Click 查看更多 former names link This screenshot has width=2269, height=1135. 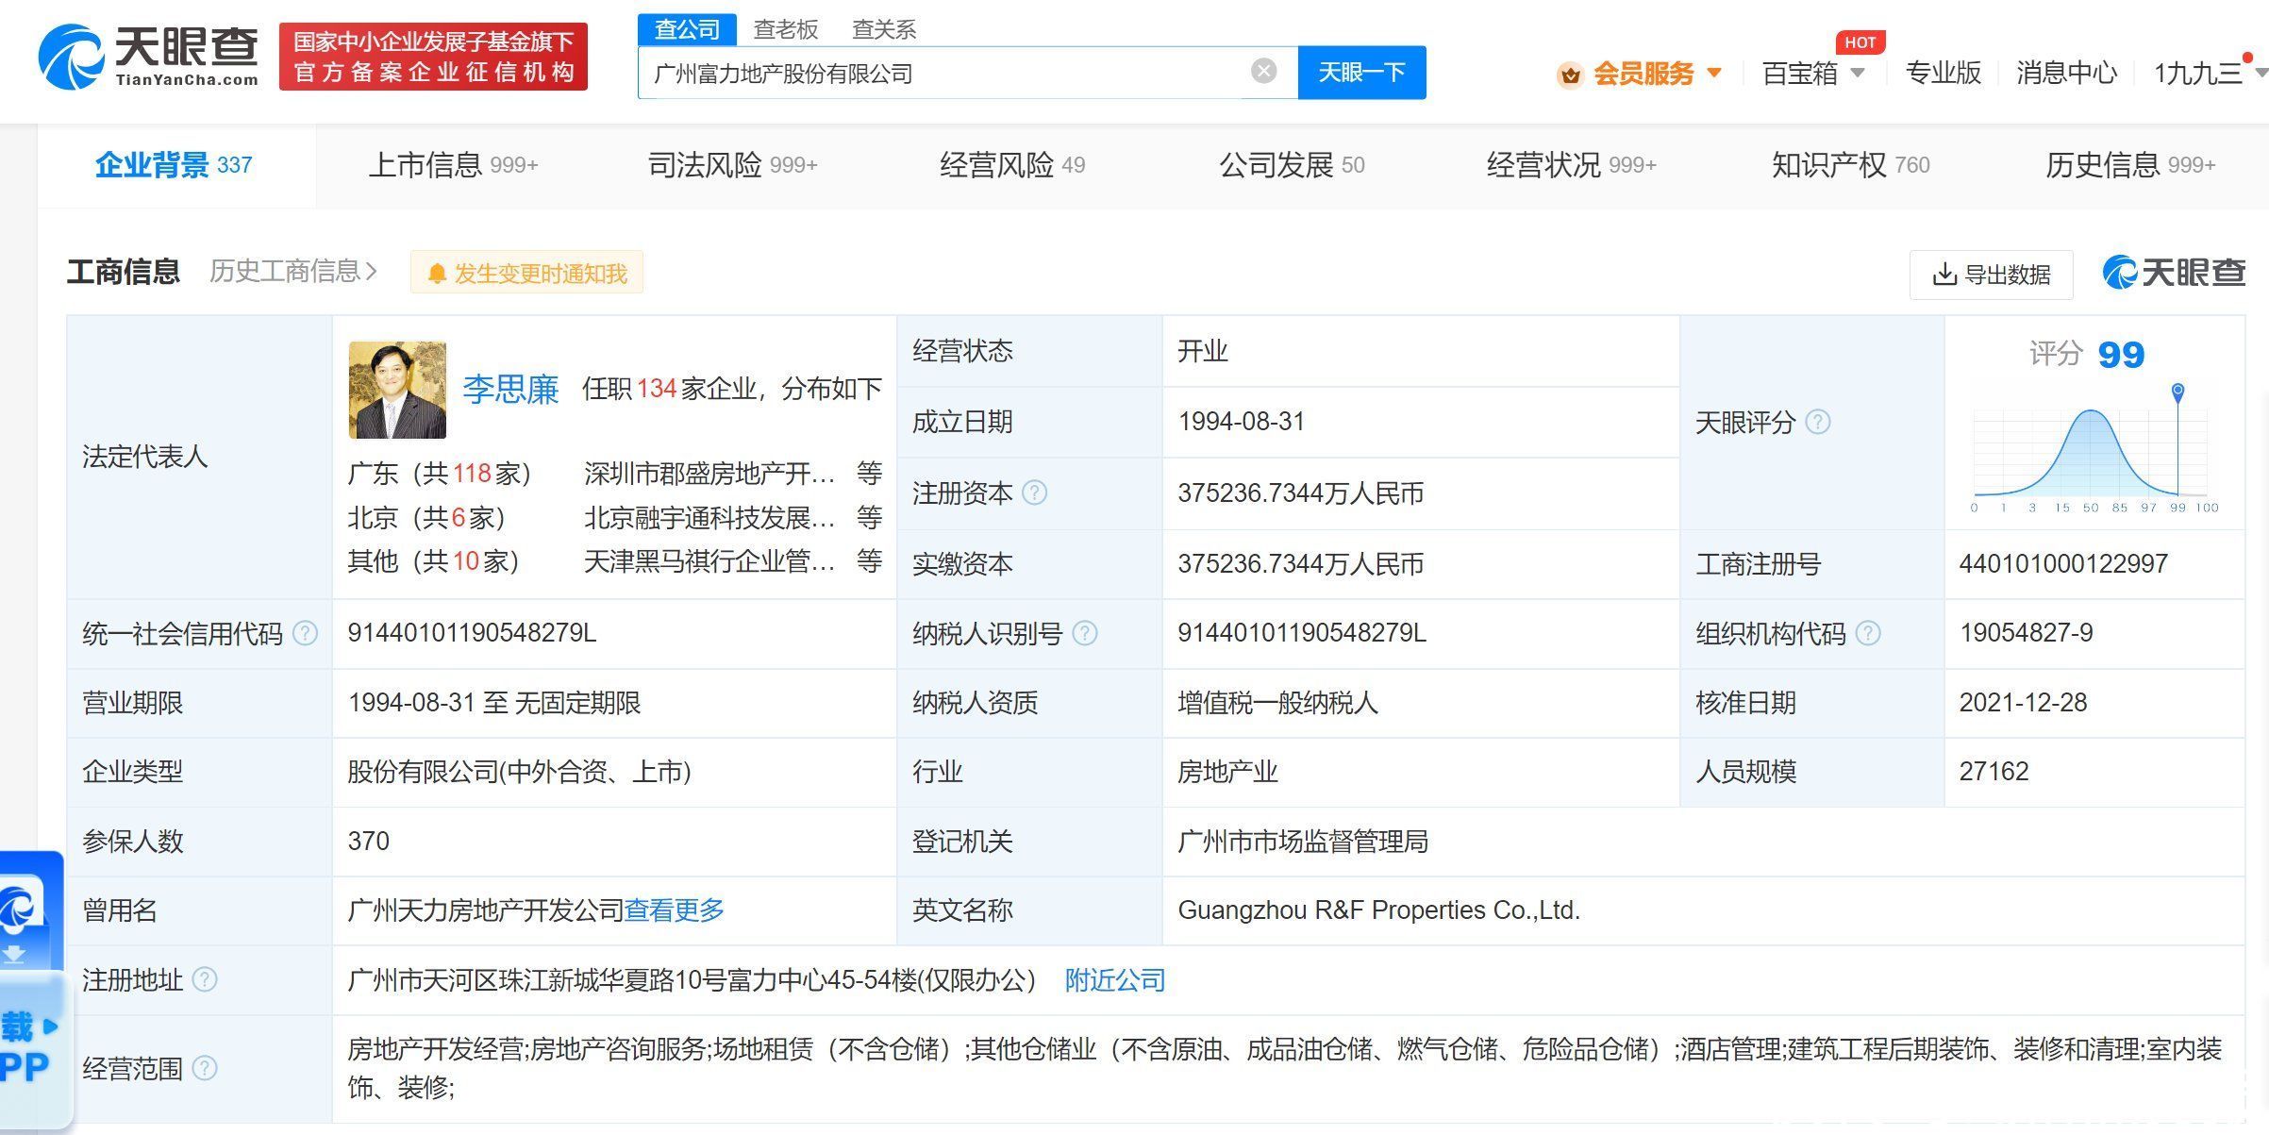click(x=675, y=910)
